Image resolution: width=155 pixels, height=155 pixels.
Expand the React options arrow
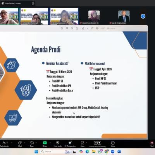(36, 143)
